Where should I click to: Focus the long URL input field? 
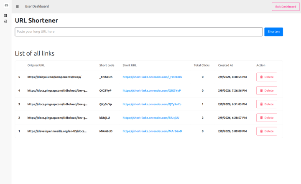(x=138, y=32)
